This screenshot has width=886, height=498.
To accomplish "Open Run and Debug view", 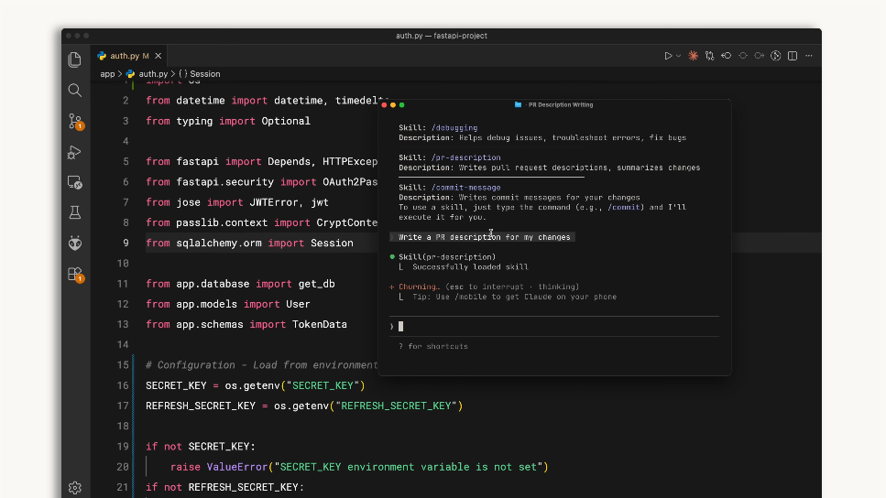I will tap(74, 152).
